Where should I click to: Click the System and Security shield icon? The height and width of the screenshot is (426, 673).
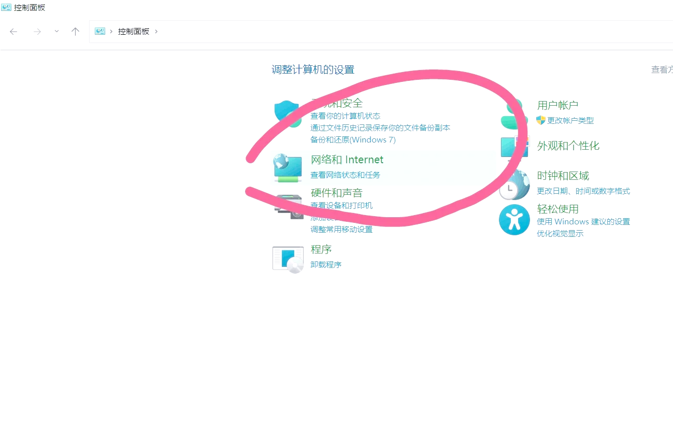coord(288,113)
